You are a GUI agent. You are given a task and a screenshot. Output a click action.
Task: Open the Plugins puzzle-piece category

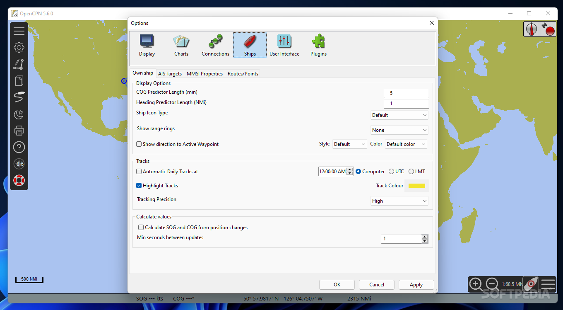coord(319,45)
